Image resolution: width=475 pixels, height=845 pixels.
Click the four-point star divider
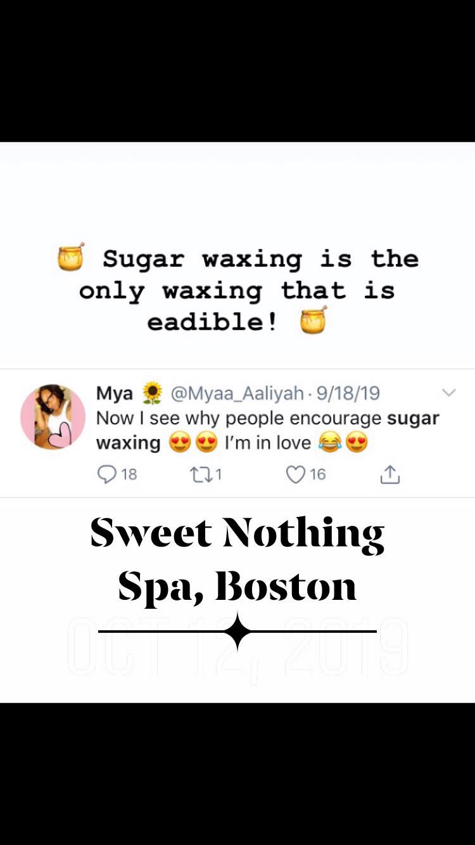tap(237, 631)
